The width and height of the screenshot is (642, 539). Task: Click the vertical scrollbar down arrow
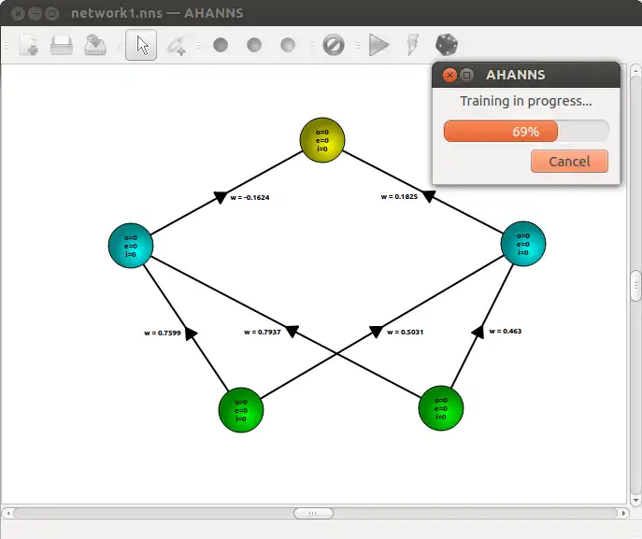tap(635, 500)
